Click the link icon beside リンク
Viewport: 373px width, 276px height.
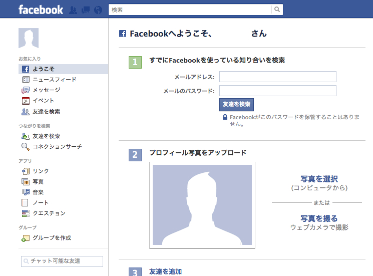click(26, 171)
